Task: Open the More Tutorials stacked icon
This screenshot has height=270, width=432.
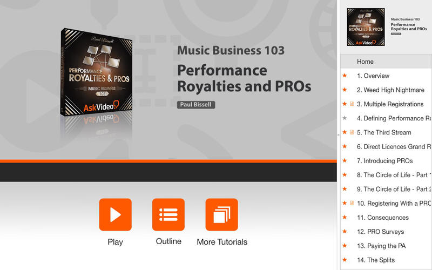Action: coord(222,214)
